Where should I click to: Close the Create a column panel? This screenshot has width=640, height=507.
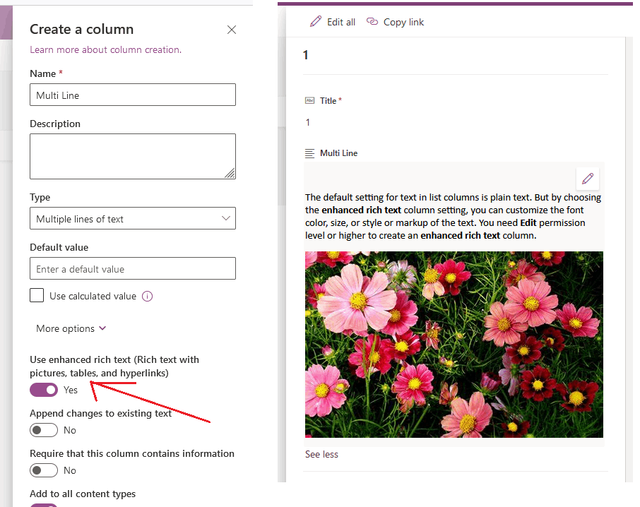(x=232, y=30)
